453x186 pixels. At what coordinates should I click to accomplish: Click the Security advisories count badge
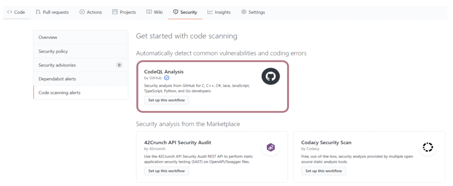(x=119, y=65)
